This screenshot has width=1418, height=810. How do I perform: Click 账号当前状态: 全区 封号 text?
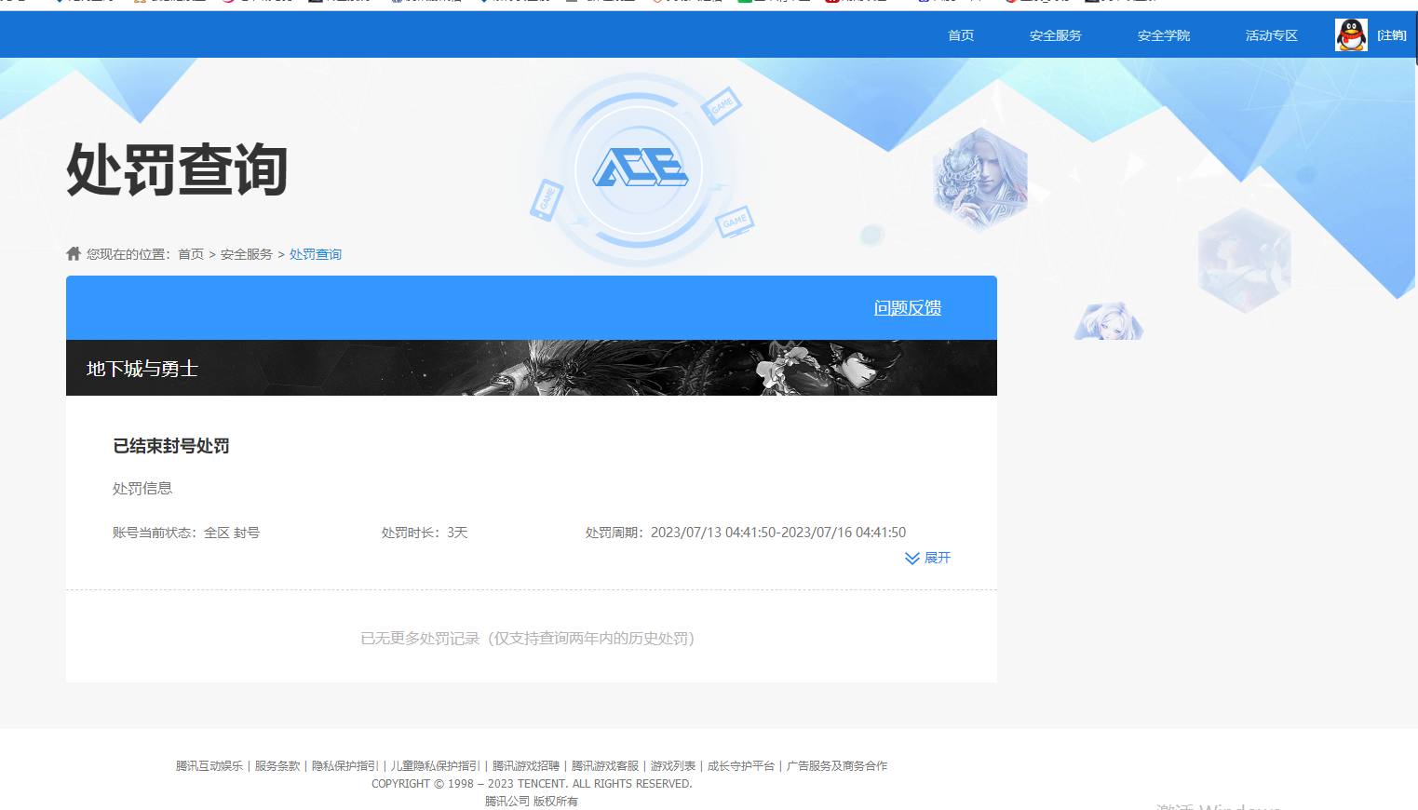point(186,533)
